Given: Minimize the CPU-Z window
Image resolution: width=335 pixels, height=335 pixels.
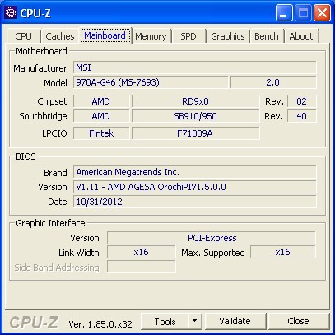Looking at the screenshot, I should (x=284, y=12).
